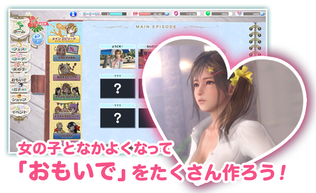Select the エクストラエピソード tab
Screen dimensions: 316x193
66,111
